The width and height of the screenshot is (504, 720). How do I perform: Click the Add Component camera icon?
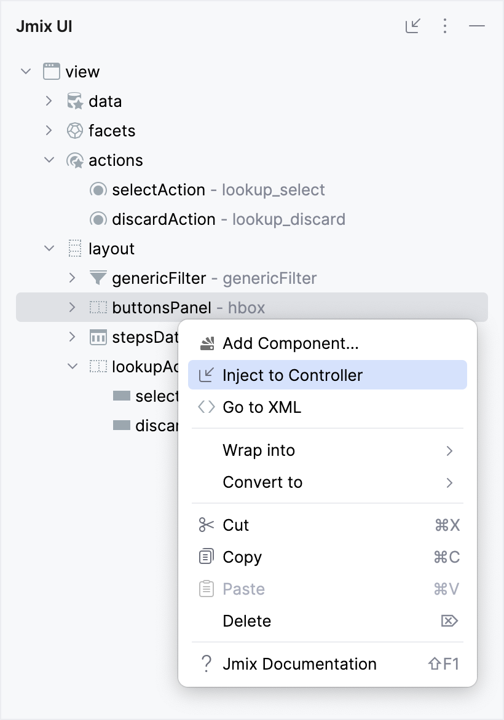pyautogui.click(x=206, y=343)
